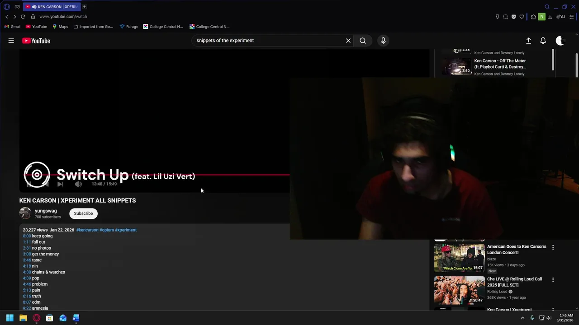Screen dimensions: 579x325
Task: Open the YouTube bookmark in bookmarks bar
Action: (x=37, y=27)
